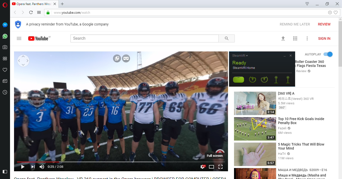Click REMIND ME LATER on privacy notice
342x179 pixels.
click(295, 24)
